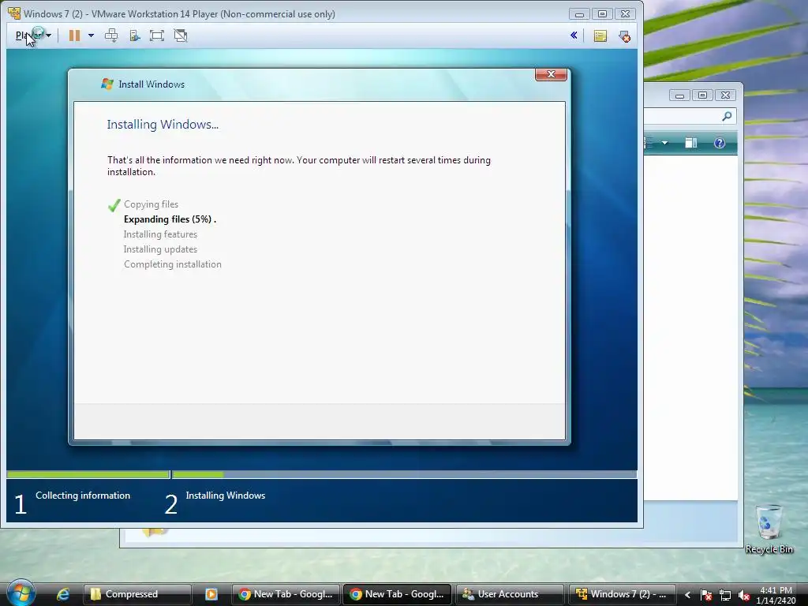
Task: Open the Player menu in VMware
Action: (x=33, y=36)
